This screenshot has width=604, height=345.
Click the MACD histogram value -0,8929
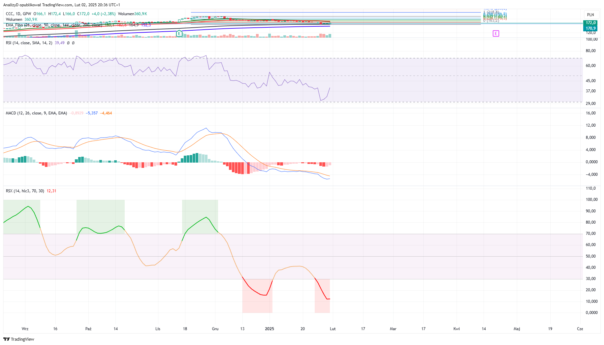[77, 113]
